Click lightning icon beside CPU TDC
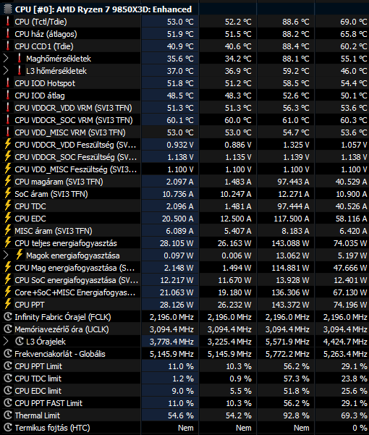 pos(8,206)
